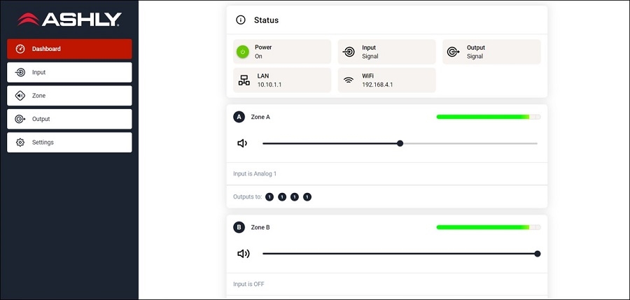
Task: Click the WiFi signal icon
Action: 348,80
